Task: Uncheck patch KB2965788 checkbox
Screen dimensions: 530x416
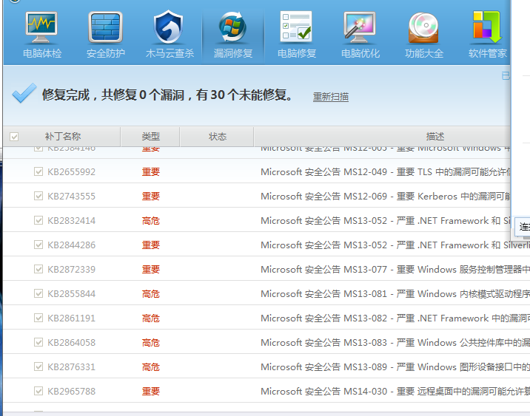Action: coord(38,391)
